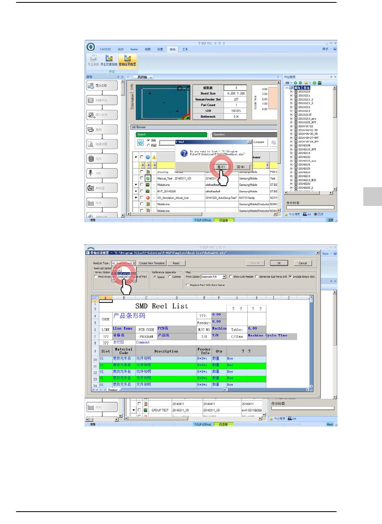Select the Part radio button
The image size is (382, 524).
(149, 145)
